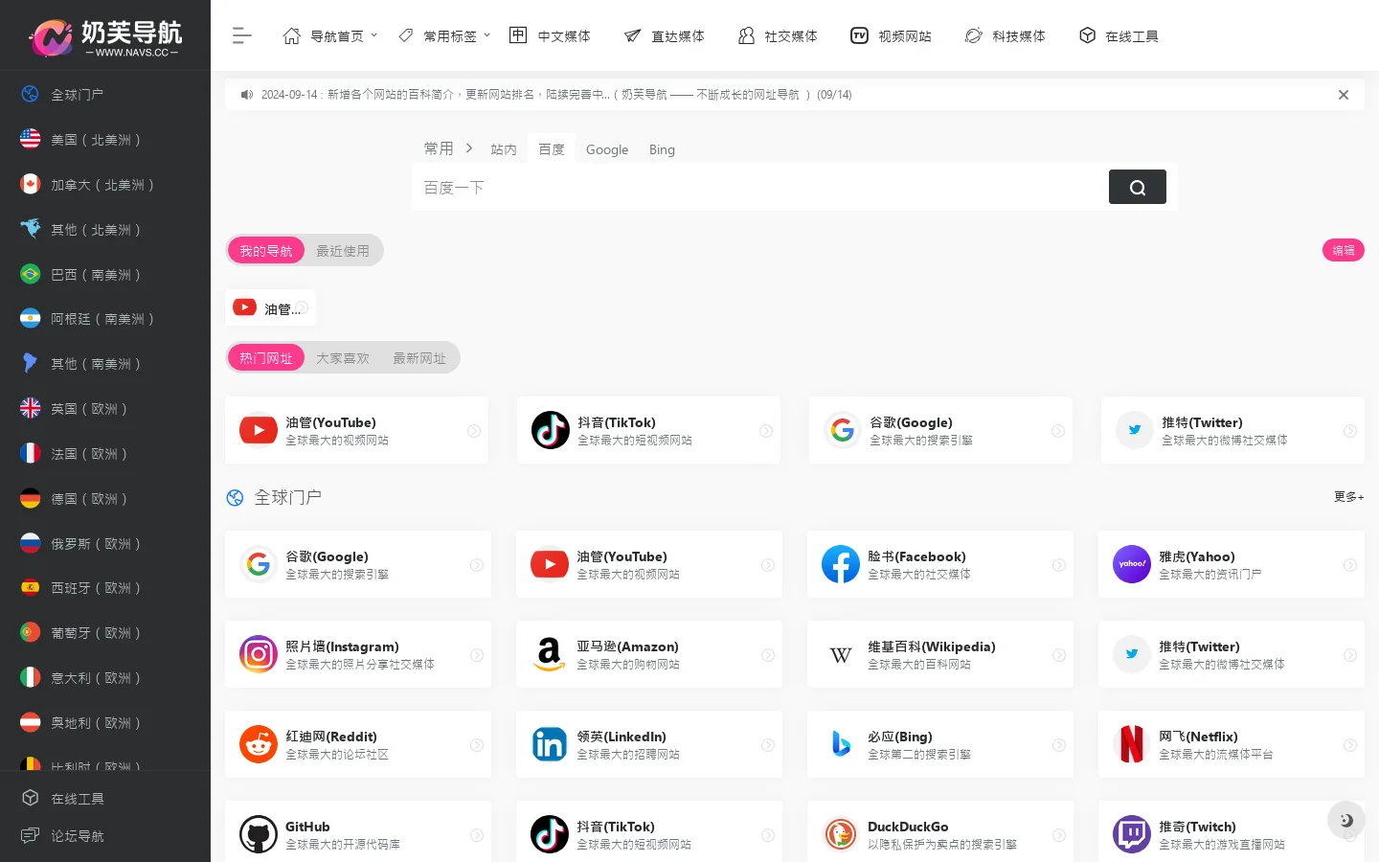Open the GitHub card
1379x862 pixels.
(x=358, y=831)
